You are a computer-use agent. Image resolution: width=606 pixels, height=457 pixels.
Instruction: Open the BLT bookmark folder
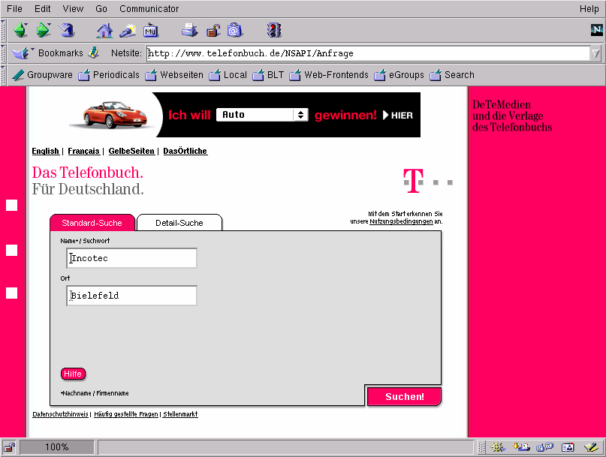pos(268,75)
